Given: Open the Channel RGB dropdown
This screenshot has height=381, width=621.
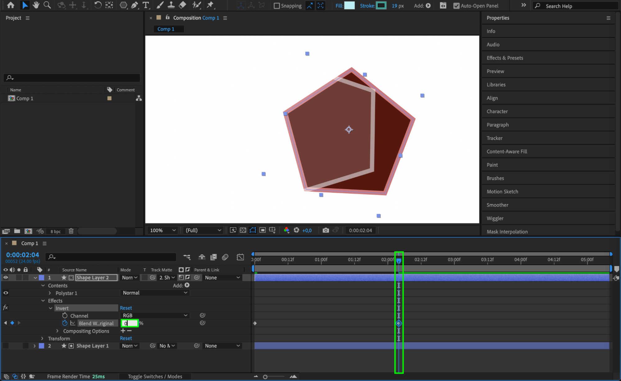Looking at the screenshot, I should (155, 315).
